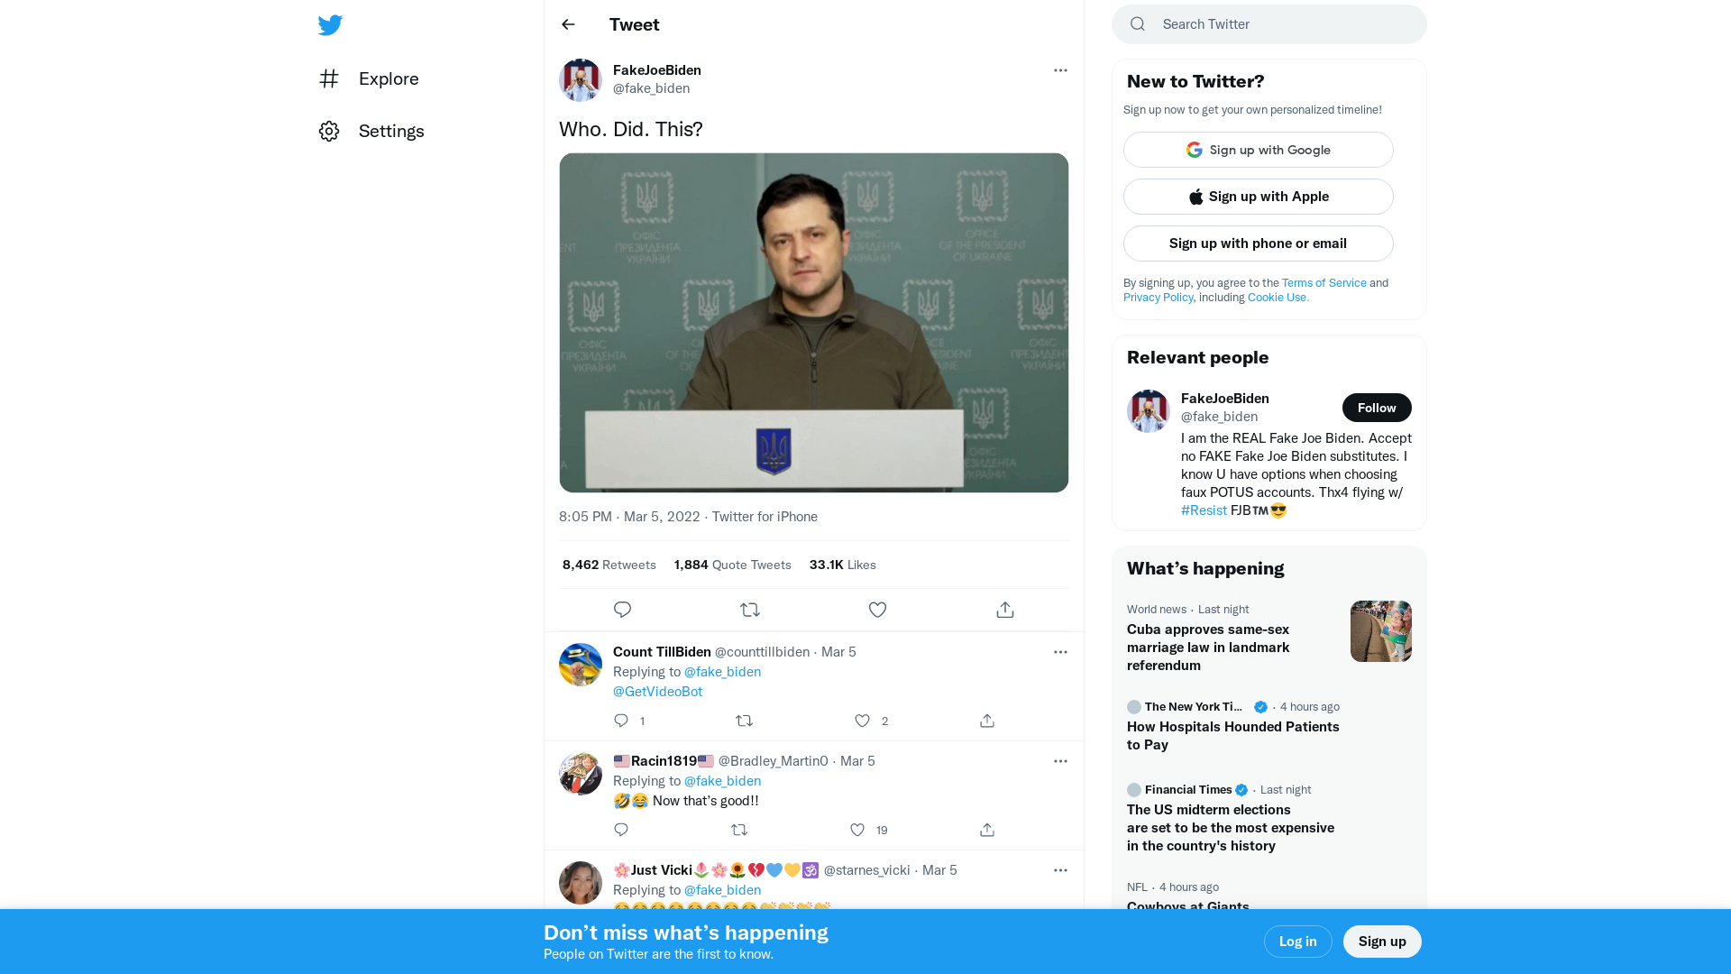
Task: Sign up with Google
Action: [x=1259, y=150]
